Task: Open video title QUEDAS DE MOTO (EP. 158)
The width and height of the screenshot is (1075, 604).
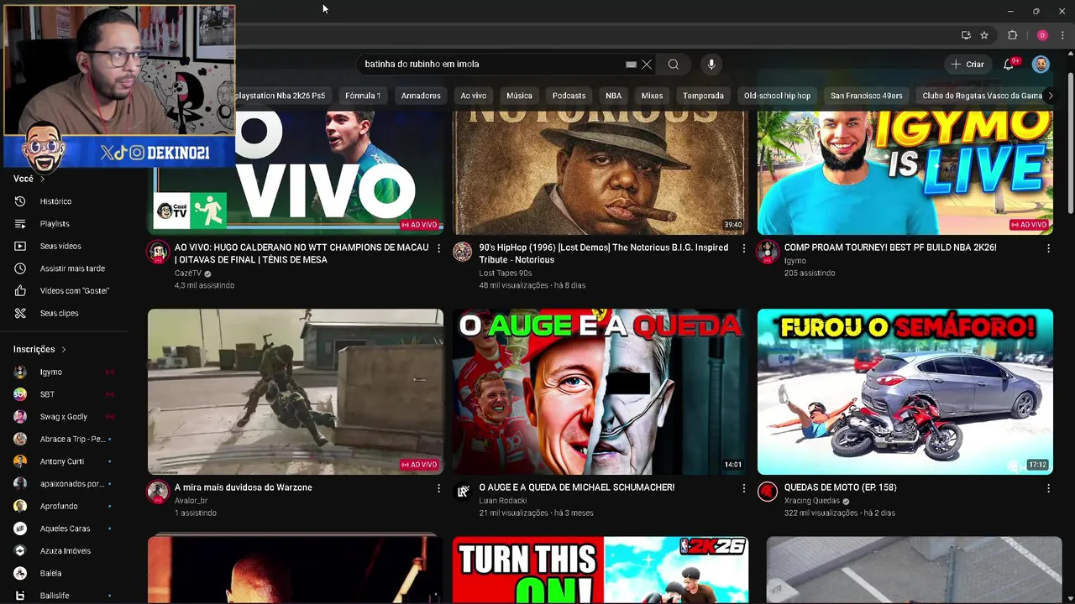Action: [841, 487]
